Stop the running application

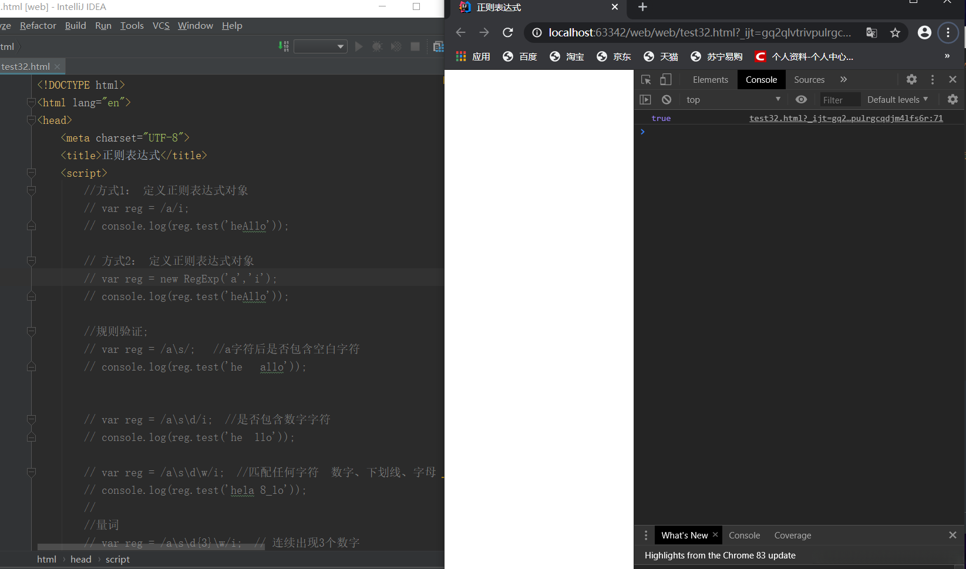415,46
